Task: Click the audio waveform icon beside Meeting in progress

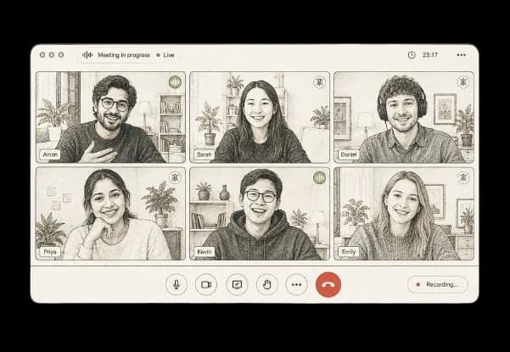Action: pos(87,55)
